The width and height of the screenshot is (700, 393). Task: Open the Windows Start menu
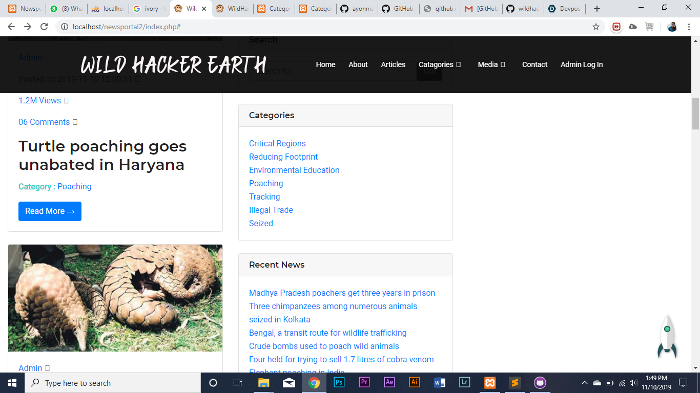click(x=12, y=383)
